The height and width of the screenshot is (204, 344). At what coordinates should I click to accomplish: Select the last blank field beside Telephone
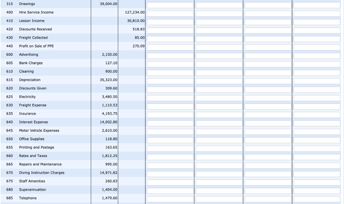coord(316,199)
